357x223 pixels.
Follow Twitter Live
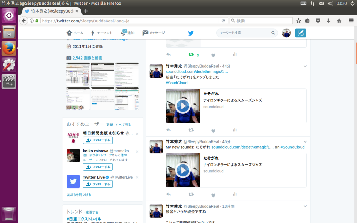[x=98, y=184]
